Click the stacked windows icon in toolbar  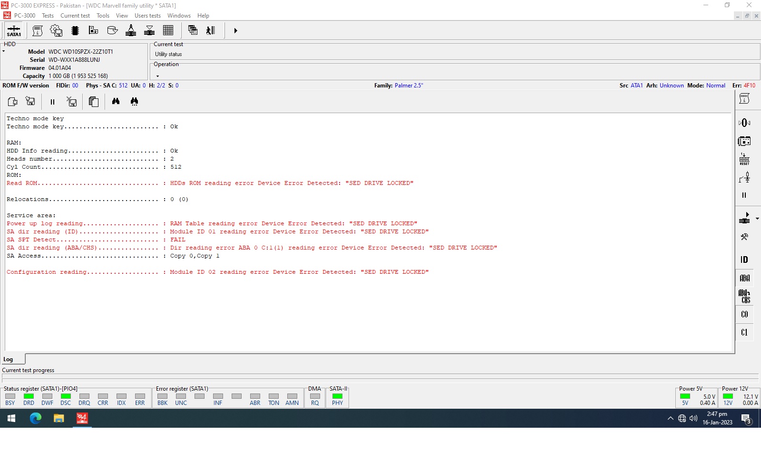(193, 31)
